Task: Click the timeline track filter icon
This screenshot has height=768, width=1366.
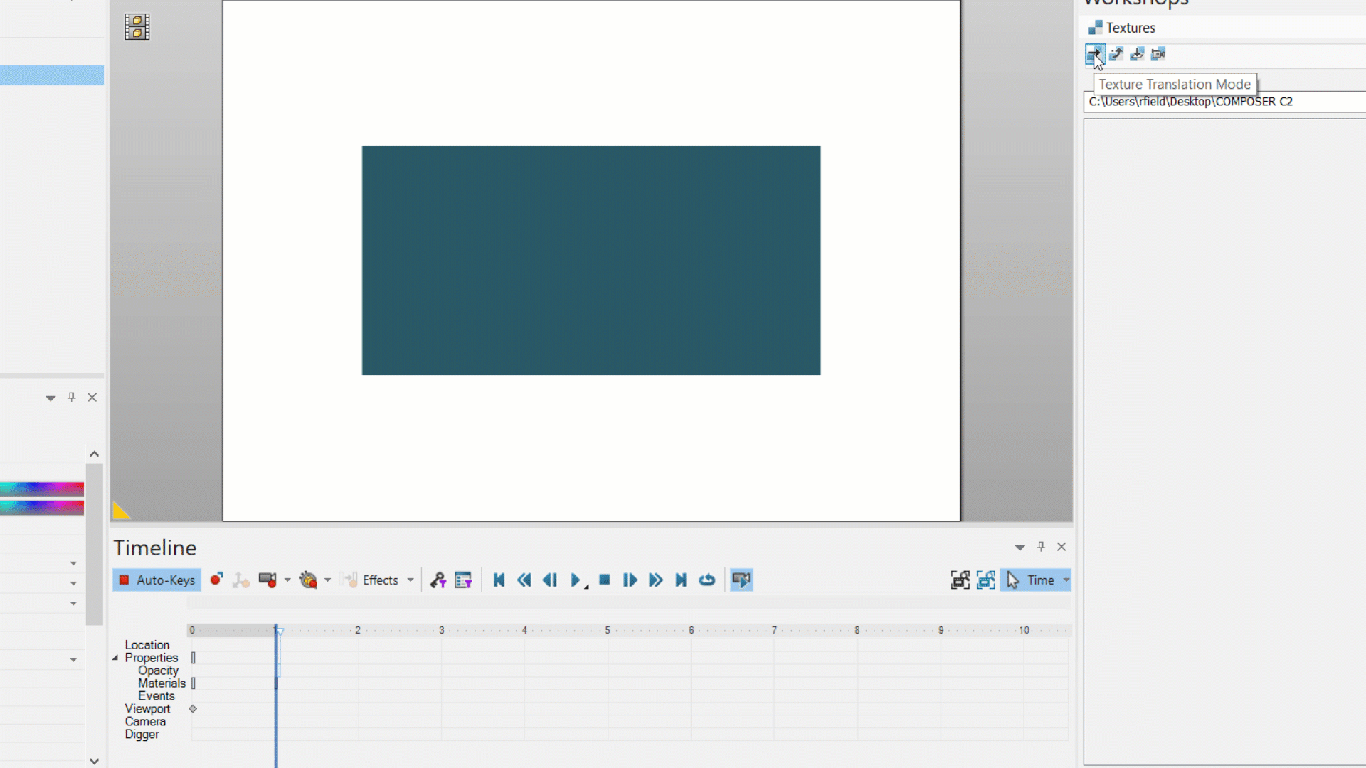Action: click(463, 580)
